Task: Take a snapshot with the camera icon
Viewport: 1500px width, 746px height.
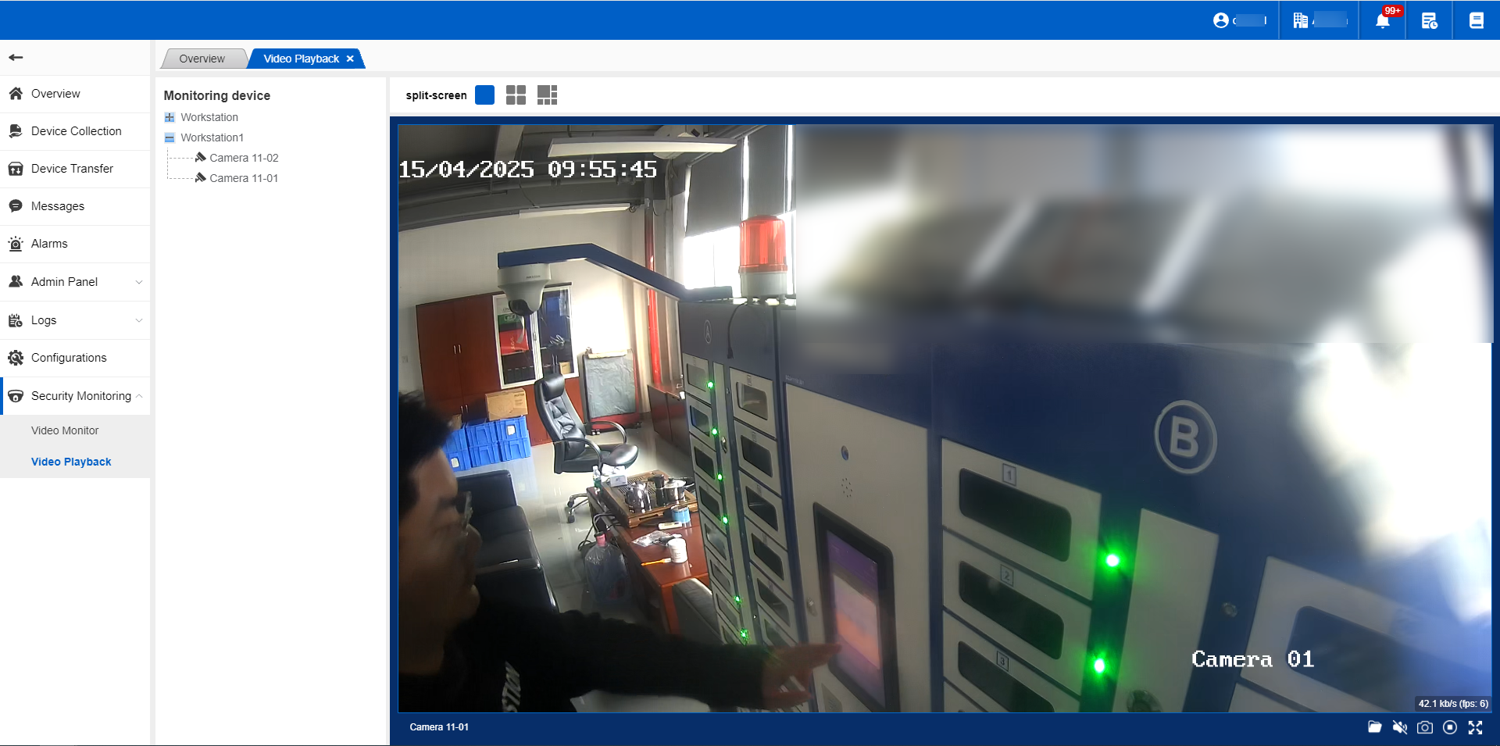Action: tap(1425, 727)
